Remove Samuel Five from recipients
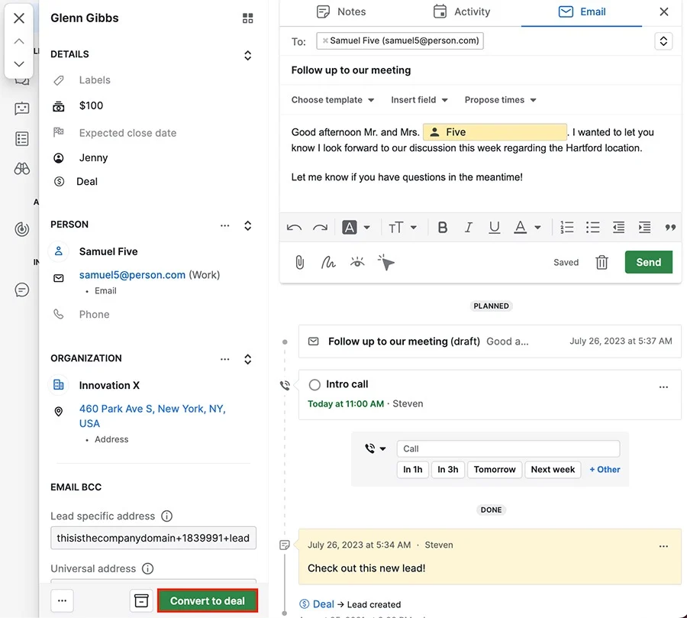The image size is (687, 618). (325, 40)
